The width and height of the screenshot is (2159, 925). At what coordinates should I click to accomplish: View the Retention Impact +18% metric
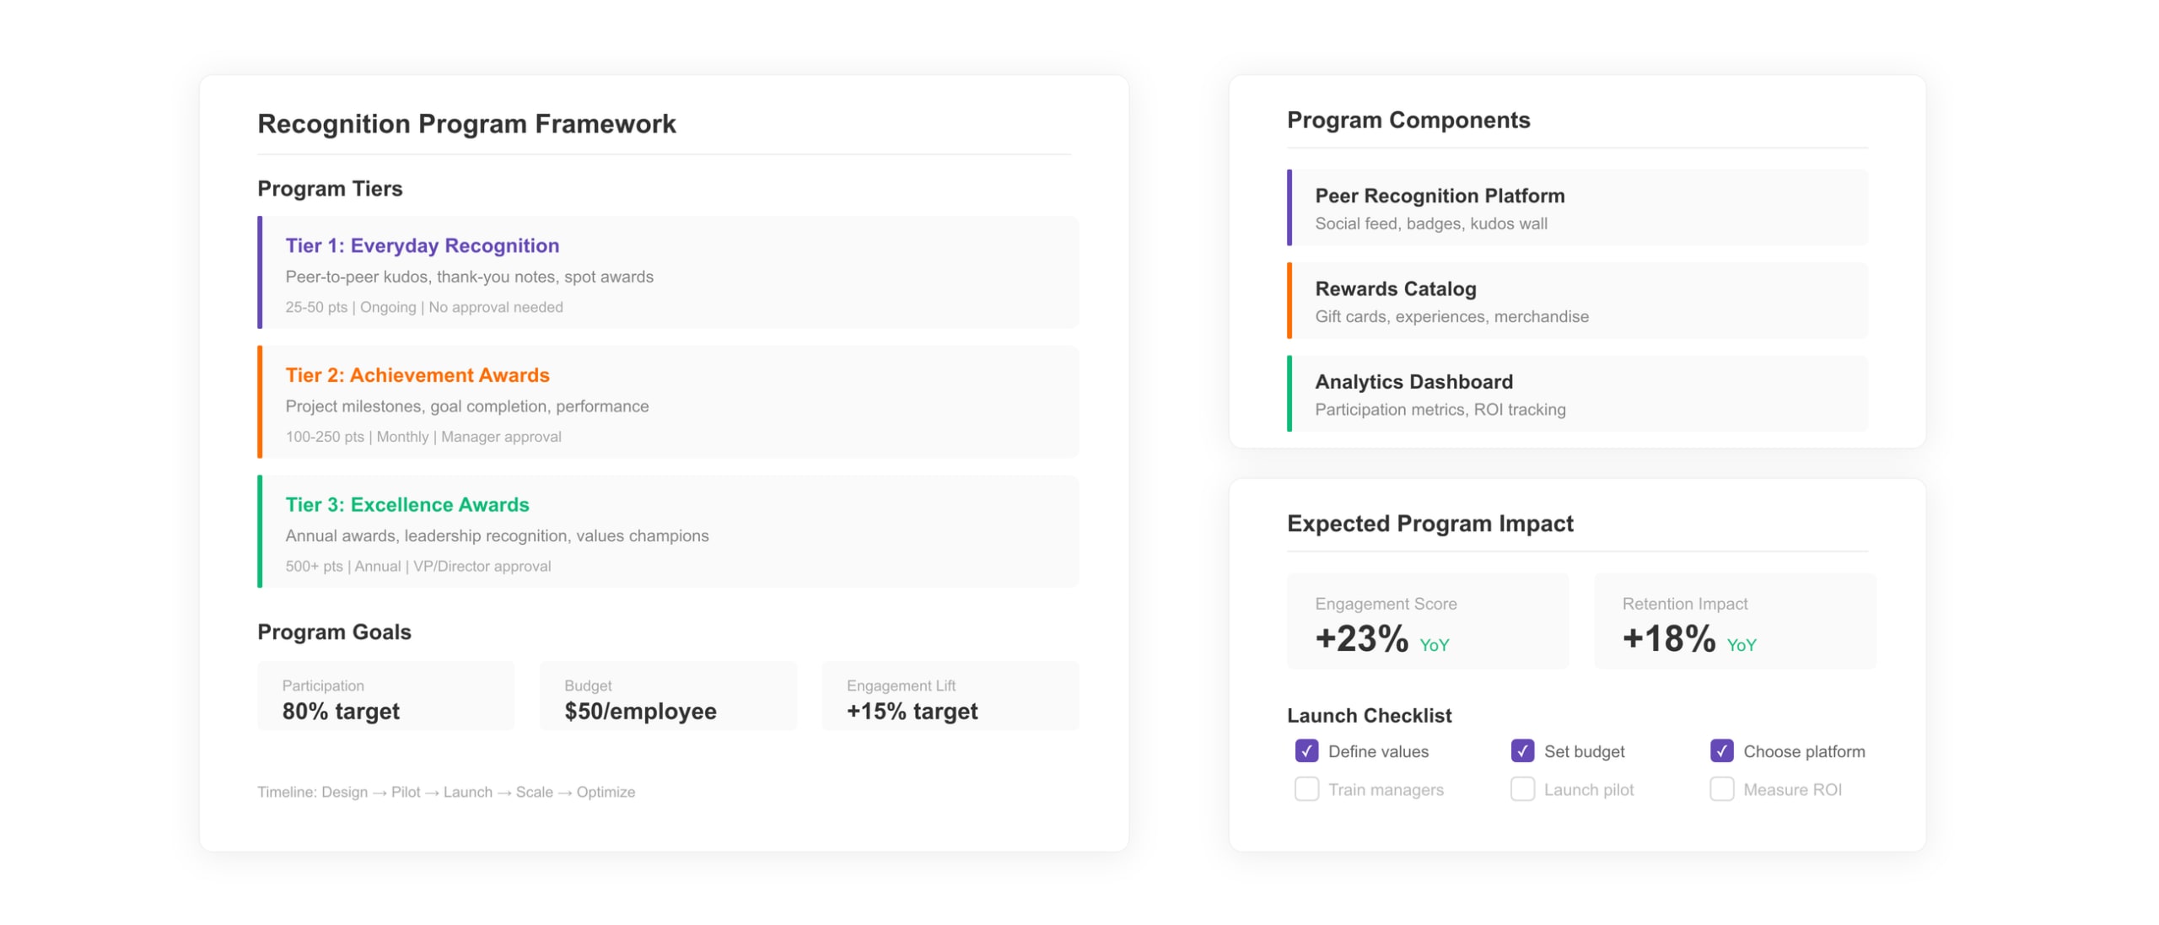1734,621
